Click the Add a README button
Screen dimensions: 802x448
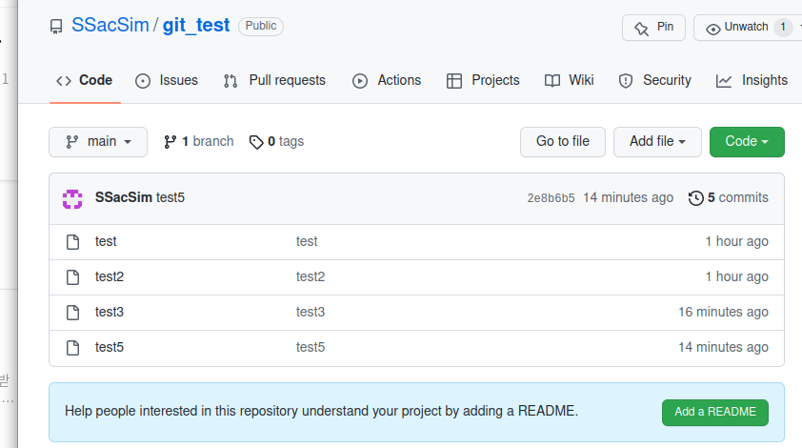715,412
